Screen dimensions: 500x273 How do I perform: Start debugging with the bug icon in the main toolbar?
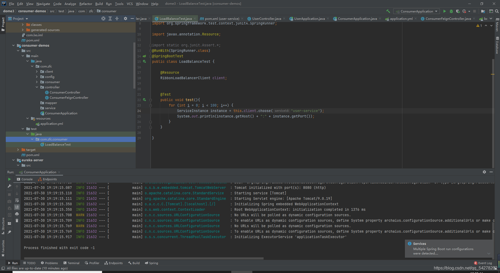(451, 11)
